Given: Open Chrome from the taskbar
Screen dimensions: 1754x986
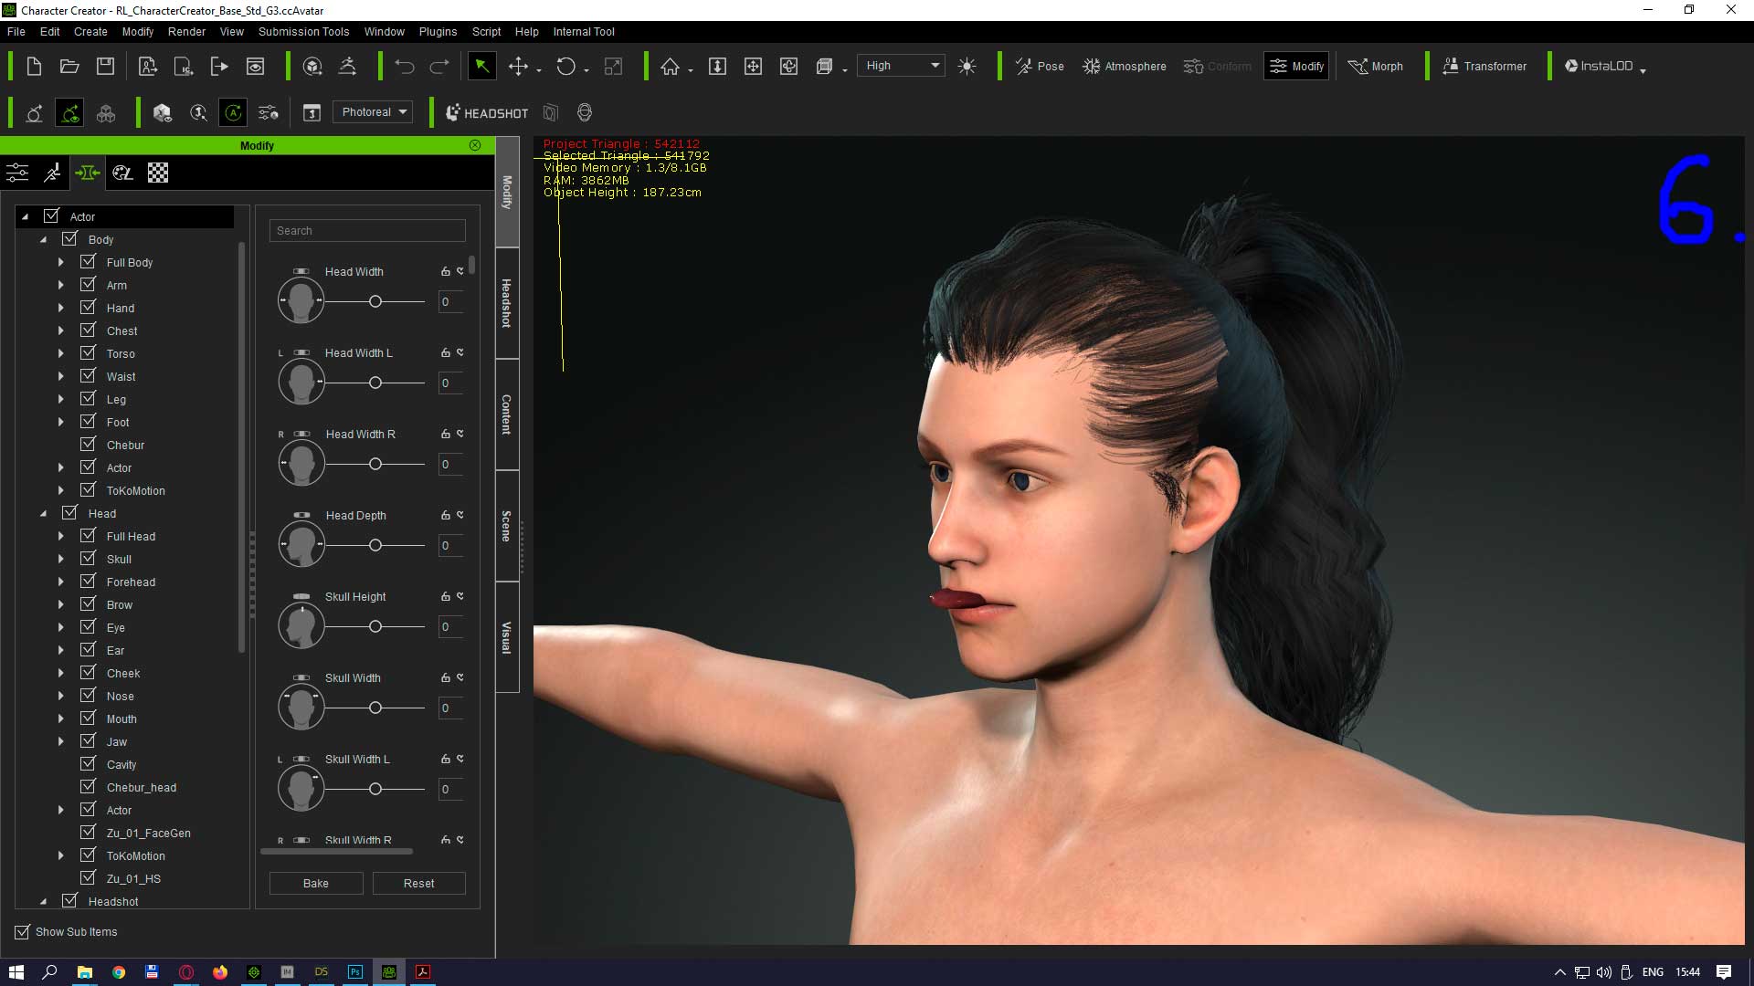Looking at the screenshot, I should point(119,972).
